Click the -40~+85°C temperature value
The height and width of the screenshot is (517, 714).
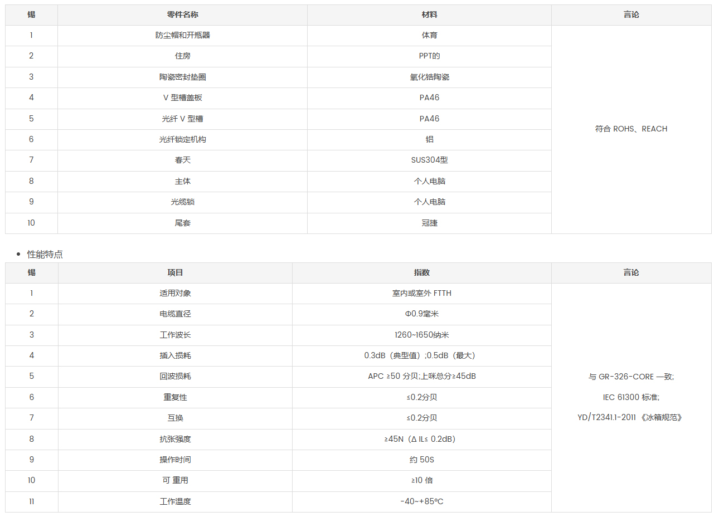click(422, 501)
